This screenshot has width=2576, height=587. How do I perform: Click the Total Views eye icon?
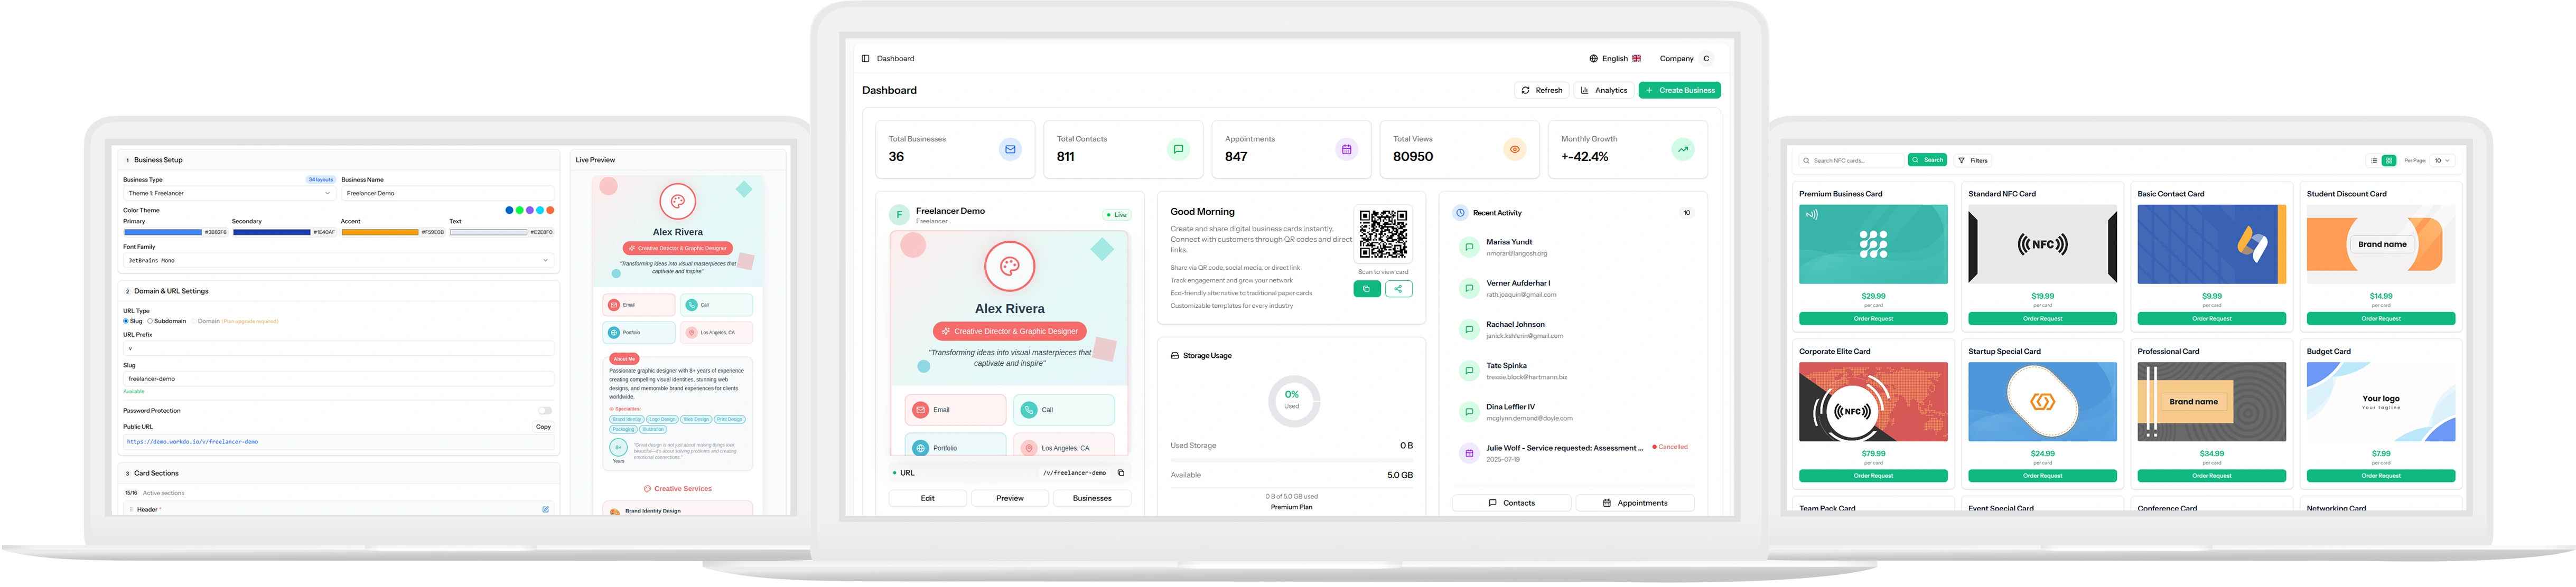coord(1514,149)
